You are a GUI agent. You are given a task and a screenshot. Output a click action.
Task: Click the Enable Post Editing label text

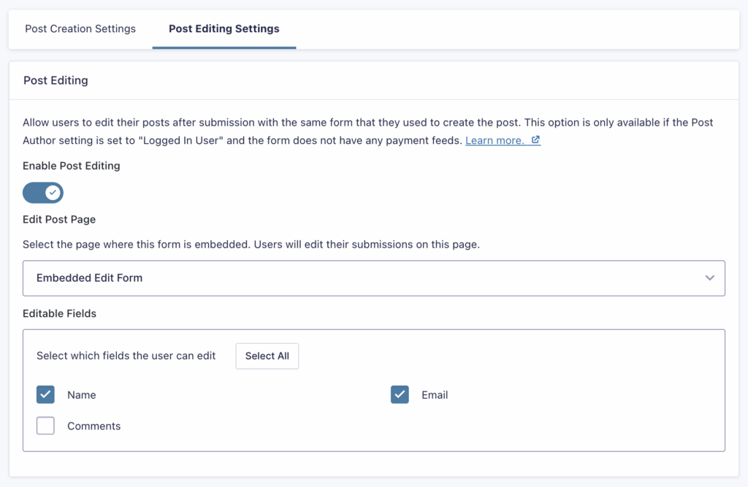pyautogui.click(x=71, y=166)
